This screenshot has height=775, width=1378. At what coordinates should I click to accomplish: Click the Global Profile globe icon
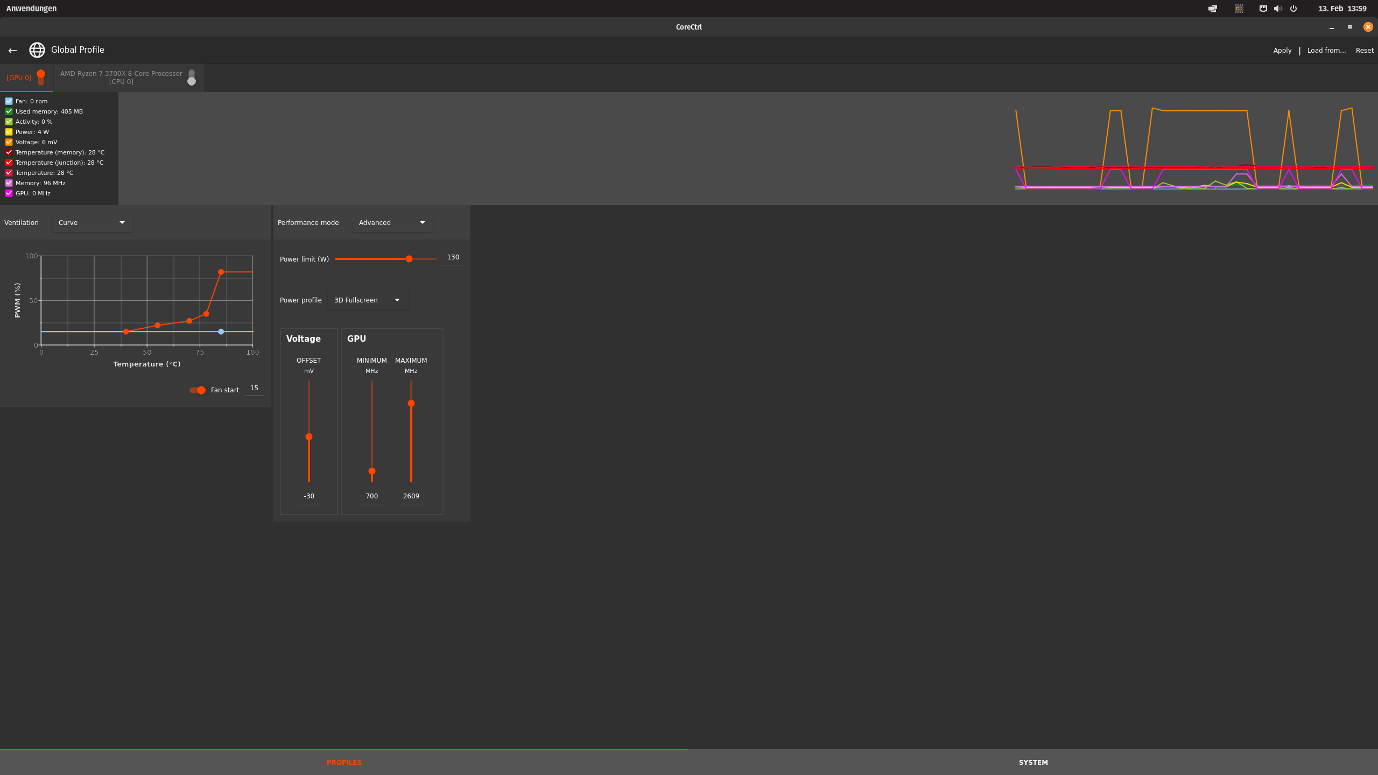pos(37,50)
